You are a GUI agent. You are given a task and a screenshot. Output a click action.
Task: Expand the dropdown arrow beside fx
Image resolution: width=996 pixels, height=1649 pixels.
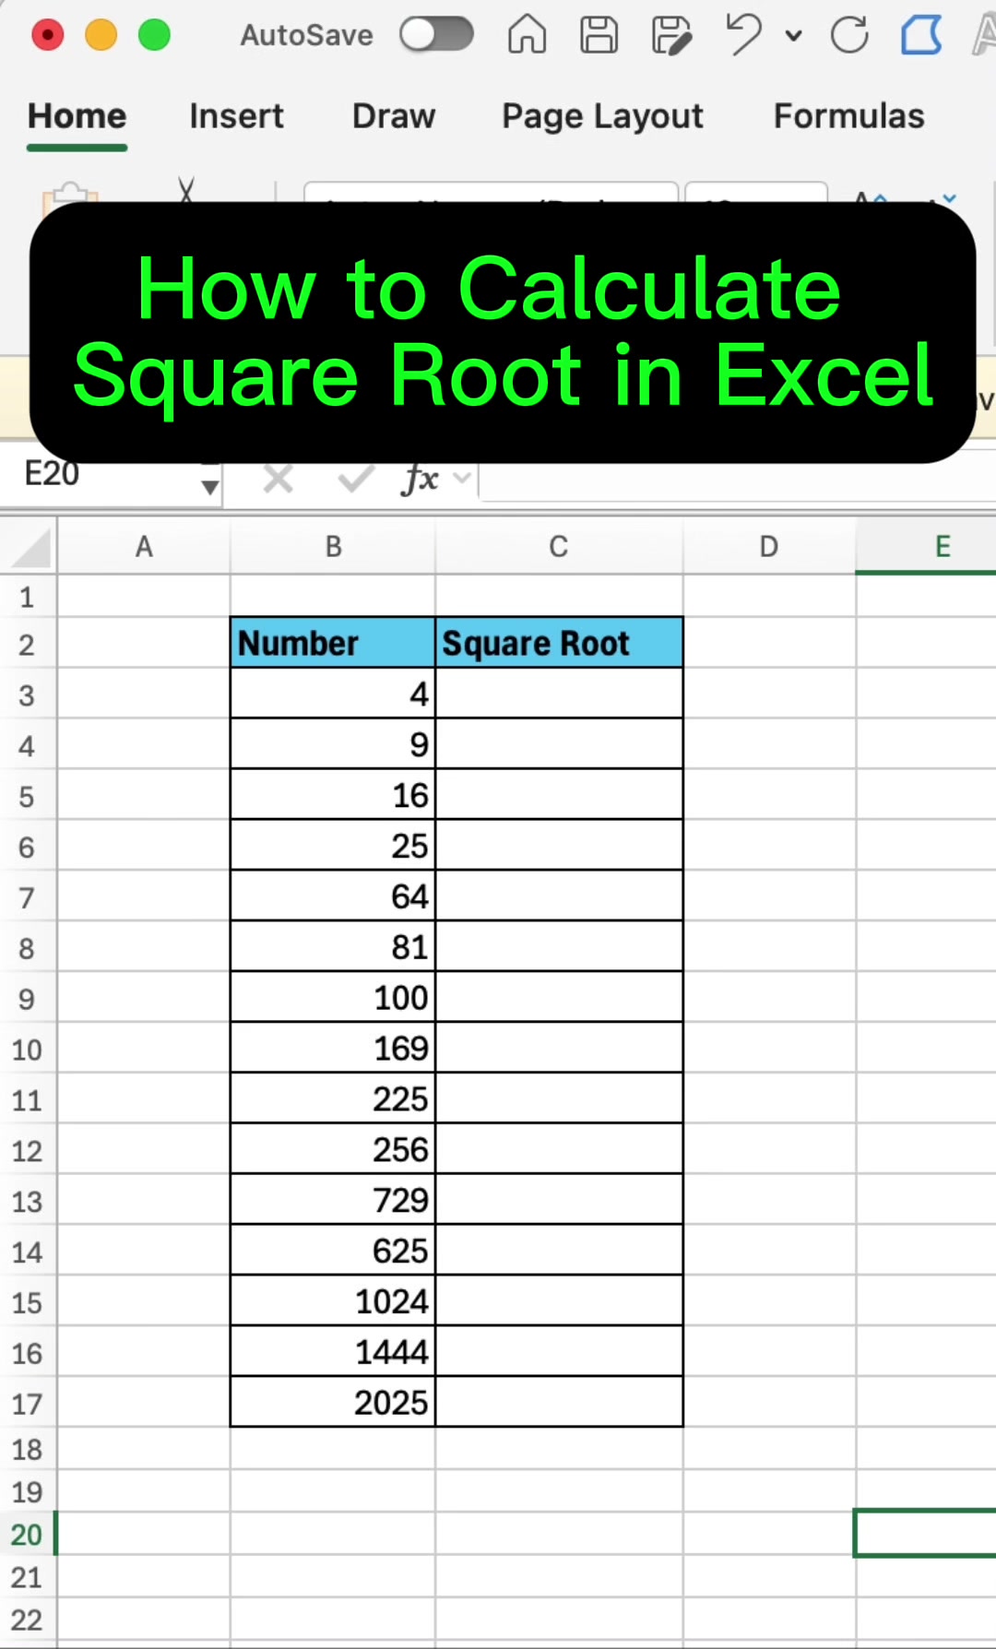tap(463, 478)
